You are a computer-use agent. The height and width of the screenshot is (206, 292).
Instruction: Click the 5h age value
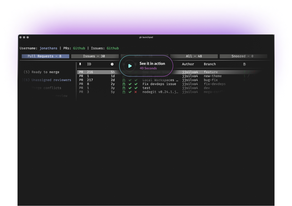[x=113, y=72]
